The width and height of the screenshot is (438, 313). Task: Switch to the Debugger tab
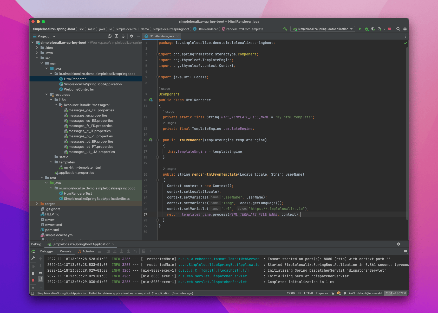click(x=47, y=251)
